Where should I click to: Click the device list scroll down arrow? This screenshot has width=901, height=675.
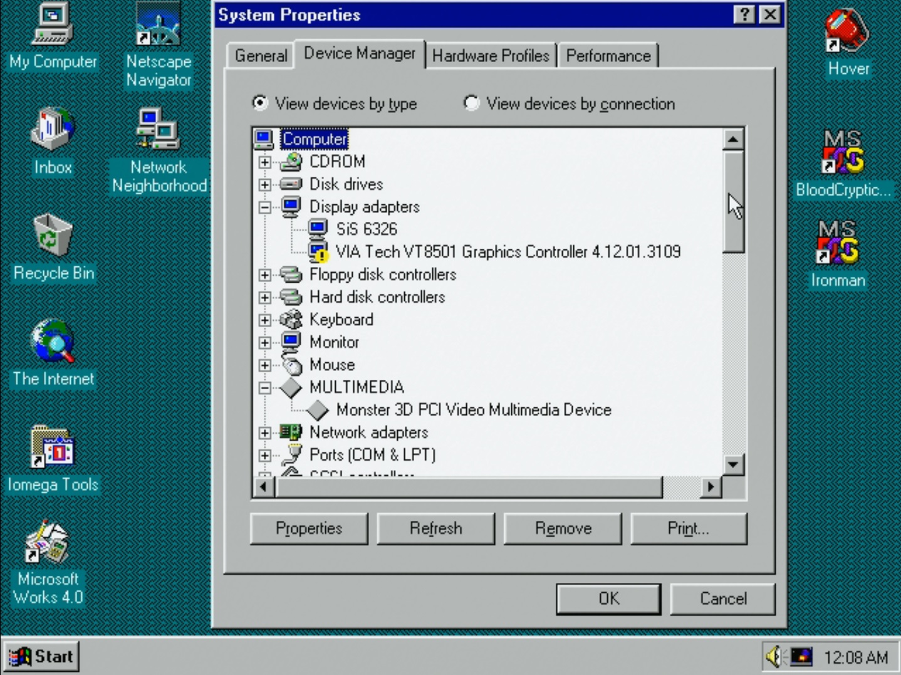pos(733,464)
